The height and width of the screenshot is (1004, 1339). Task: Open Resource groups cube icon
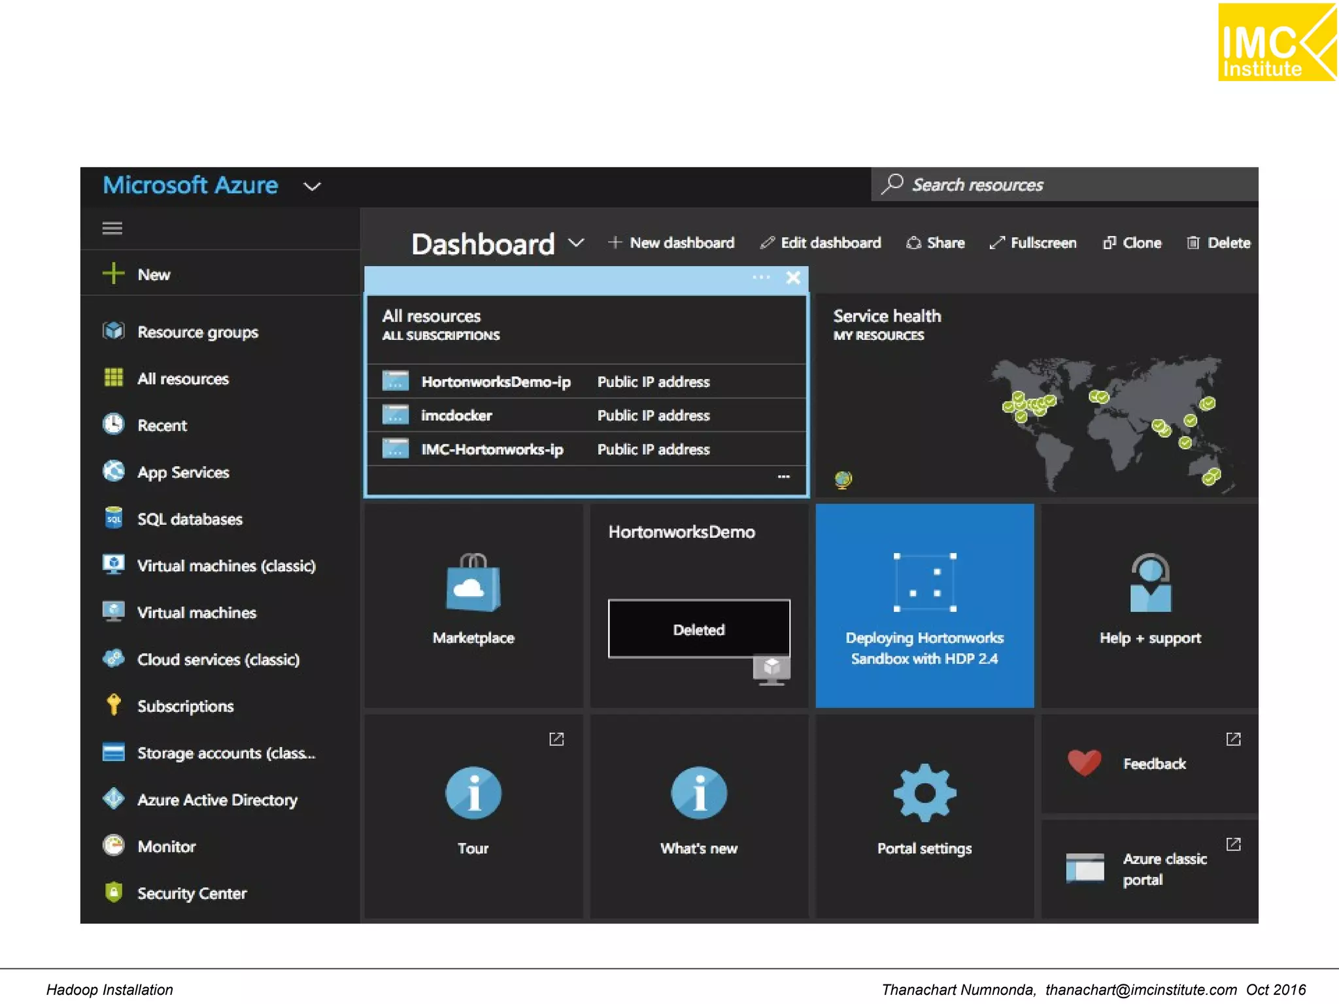click(114, 331)
